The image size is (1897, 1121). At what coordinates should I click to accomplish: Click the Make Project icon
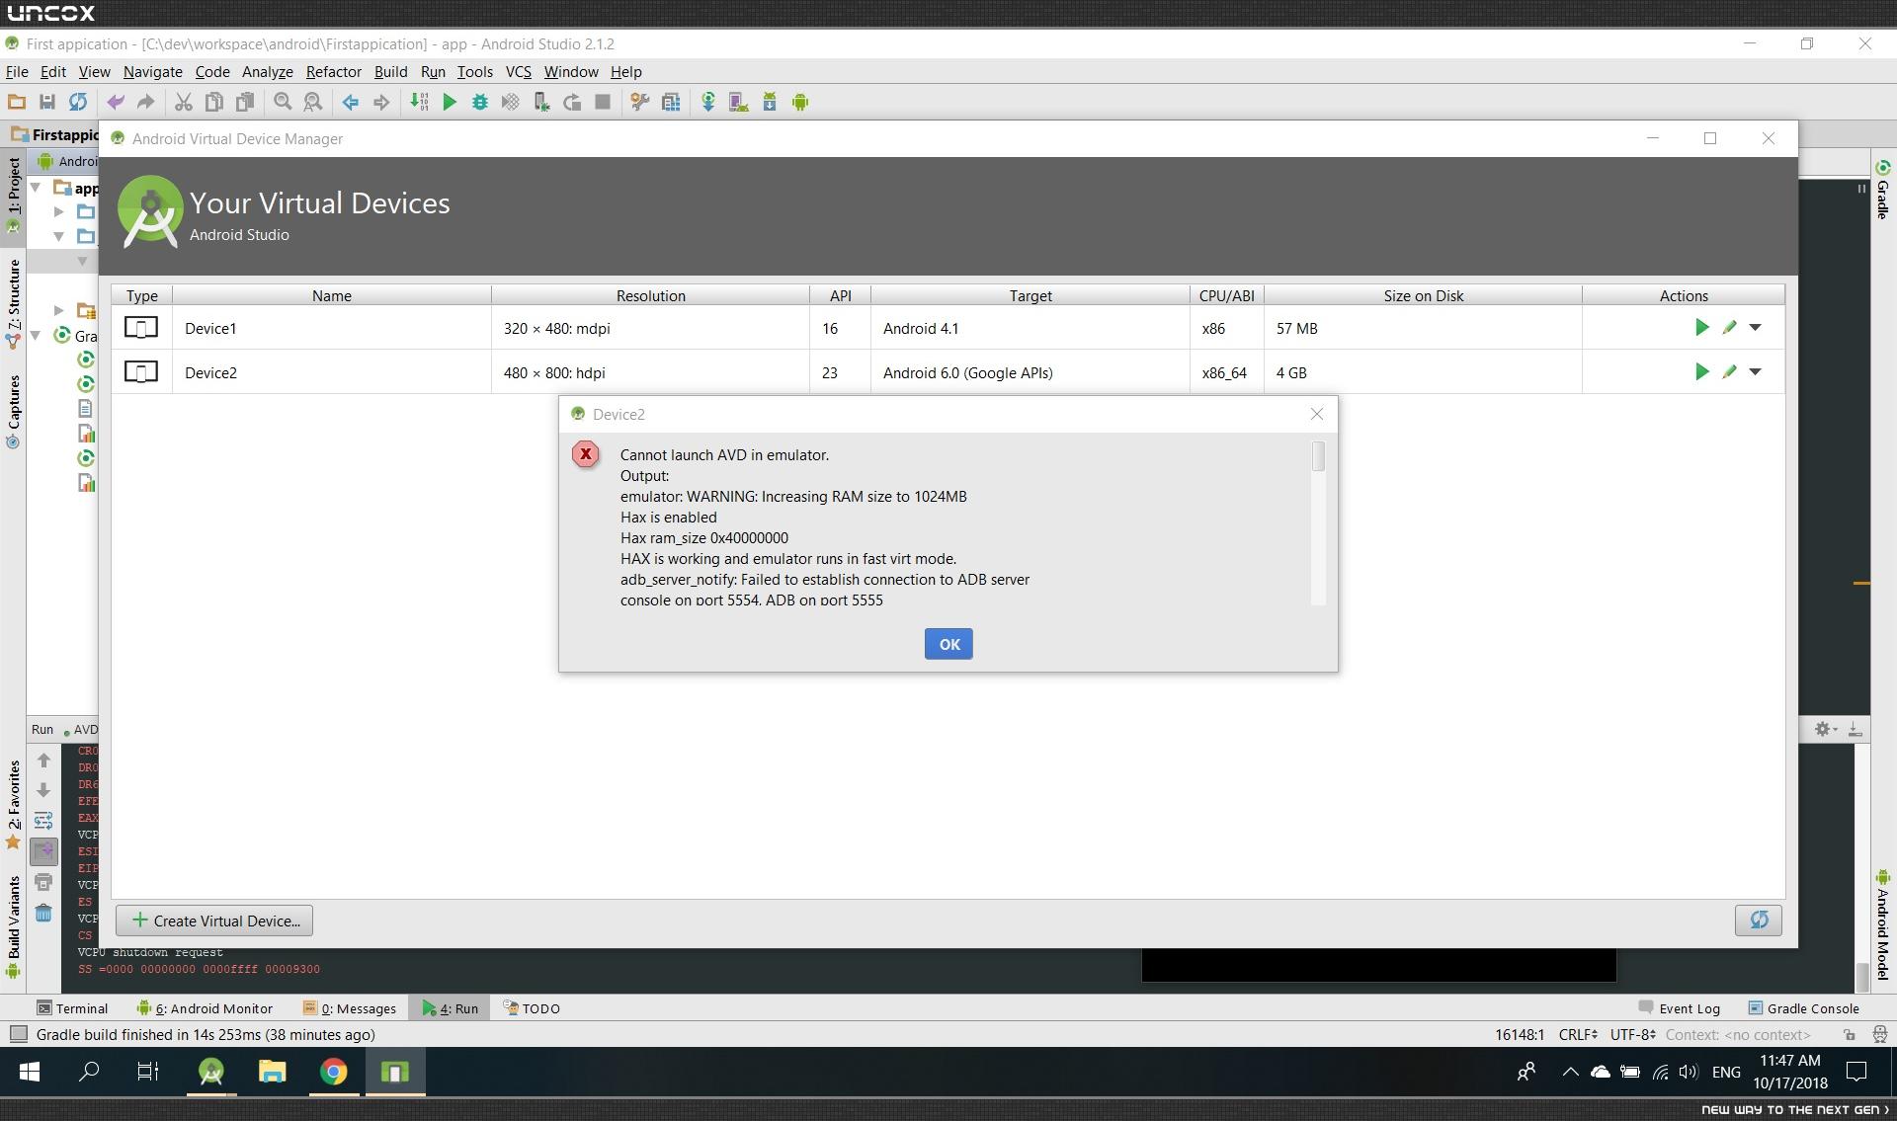coord(420,102)
